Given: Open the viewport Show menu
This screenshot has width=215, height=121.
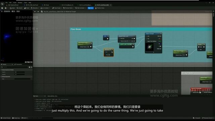Looking at the screenshot, I should (18, 11).
